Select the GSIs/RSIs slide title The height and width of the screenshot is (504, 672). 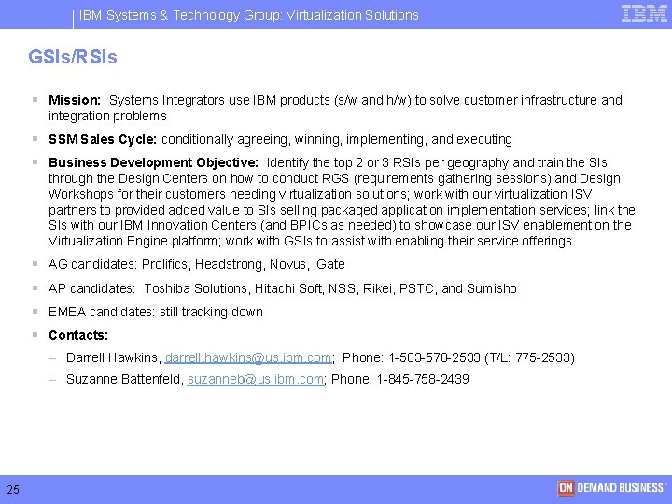pyautogui.click(x=73, y=57)
